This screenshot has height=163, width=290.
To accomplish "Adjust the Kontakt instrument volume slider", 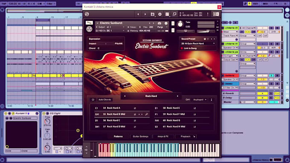I will (x=206, y=31).
